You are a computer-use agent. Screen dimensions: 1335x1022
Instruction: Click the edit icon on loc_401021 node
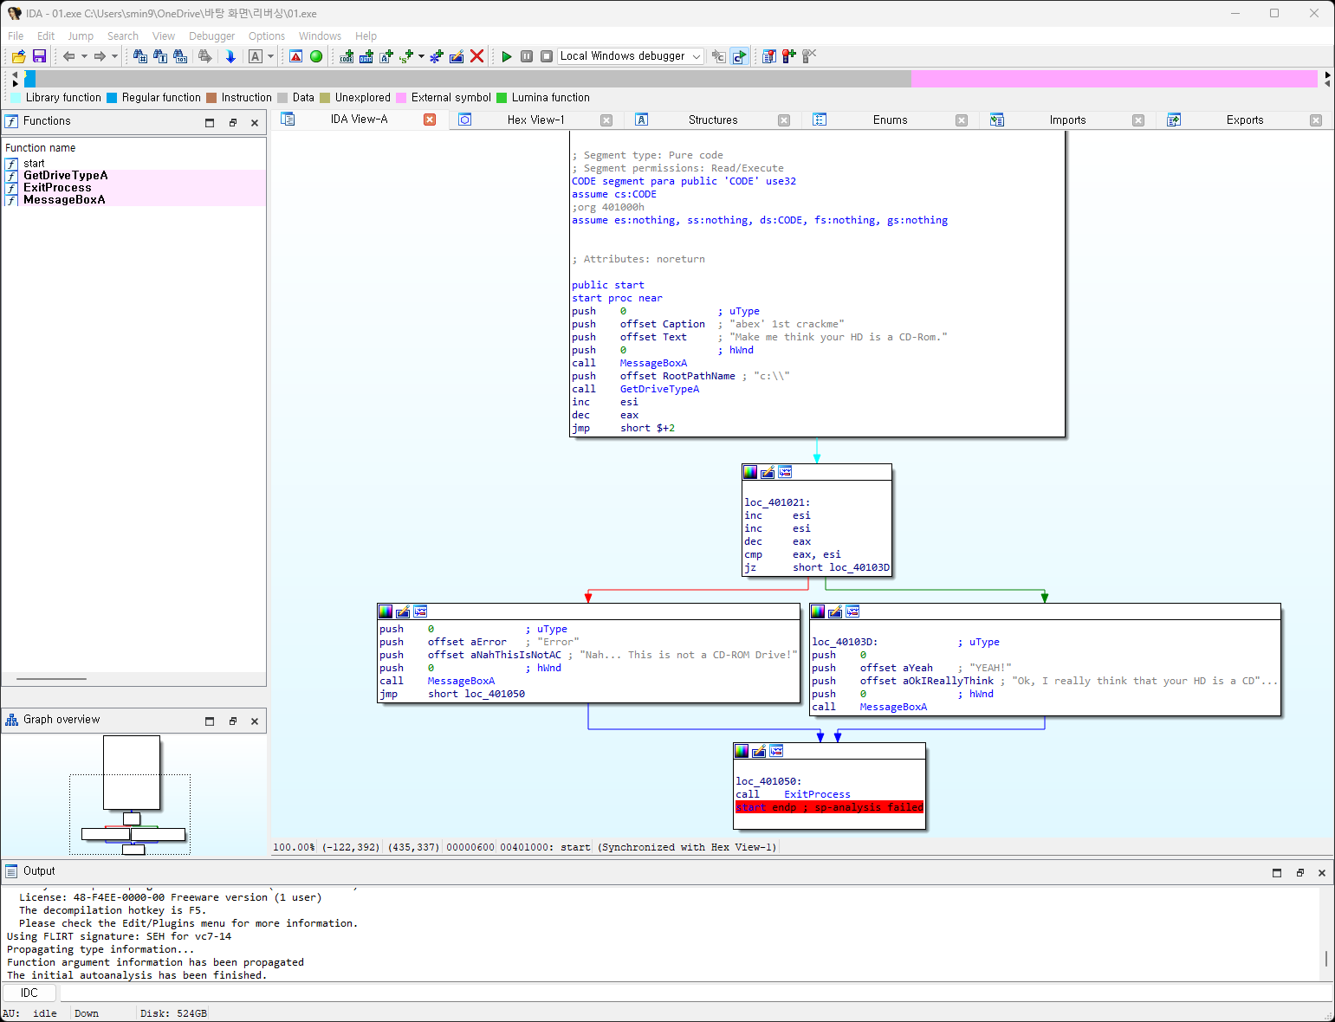(x=768, y=472)
